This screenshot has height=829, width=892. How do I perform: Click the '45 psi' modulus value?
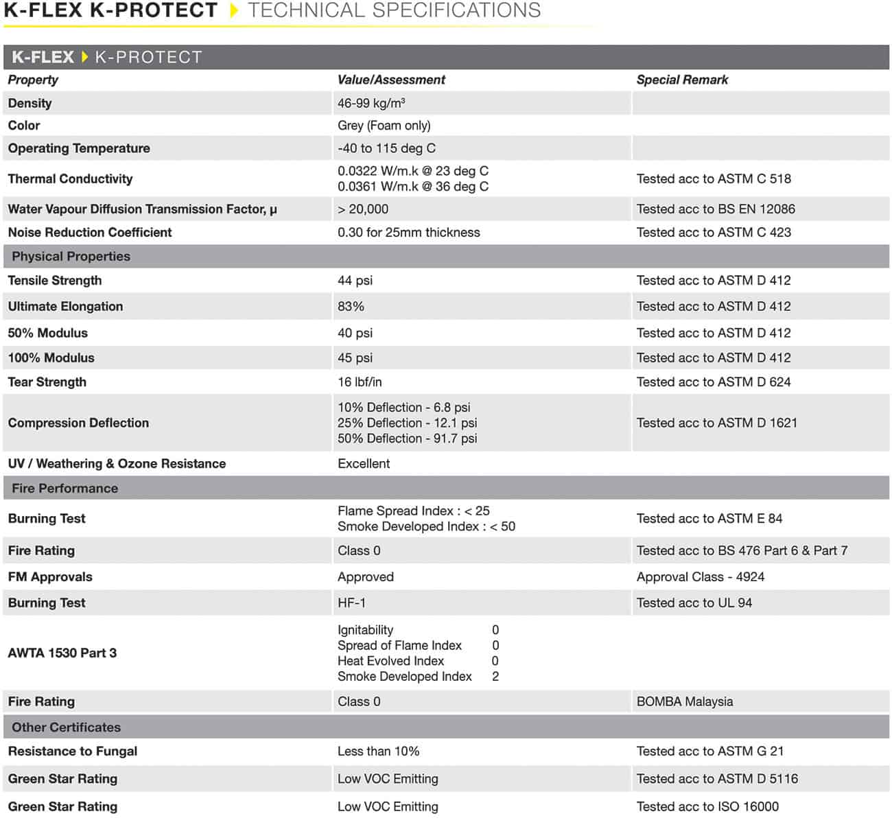click(355, 358)
